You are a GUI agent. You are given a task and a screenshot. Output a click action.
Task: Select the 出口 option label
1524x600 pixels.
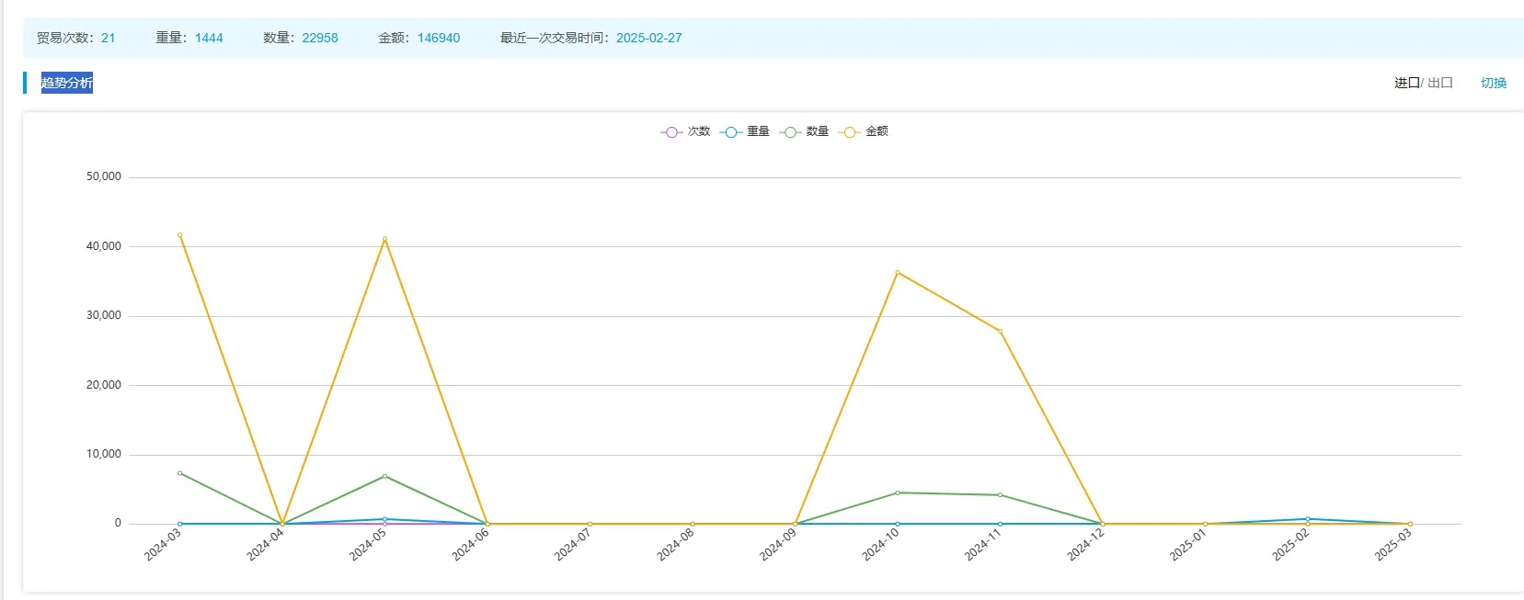(x=1440, y=83)
